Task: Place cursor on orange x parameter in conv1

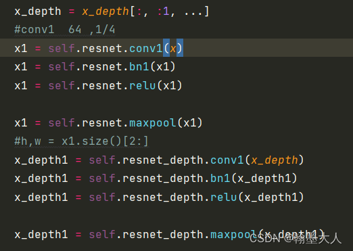Action: 173,49
